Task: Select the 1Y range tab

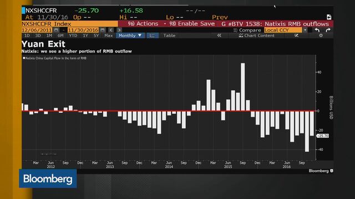Action: point(85,35)
